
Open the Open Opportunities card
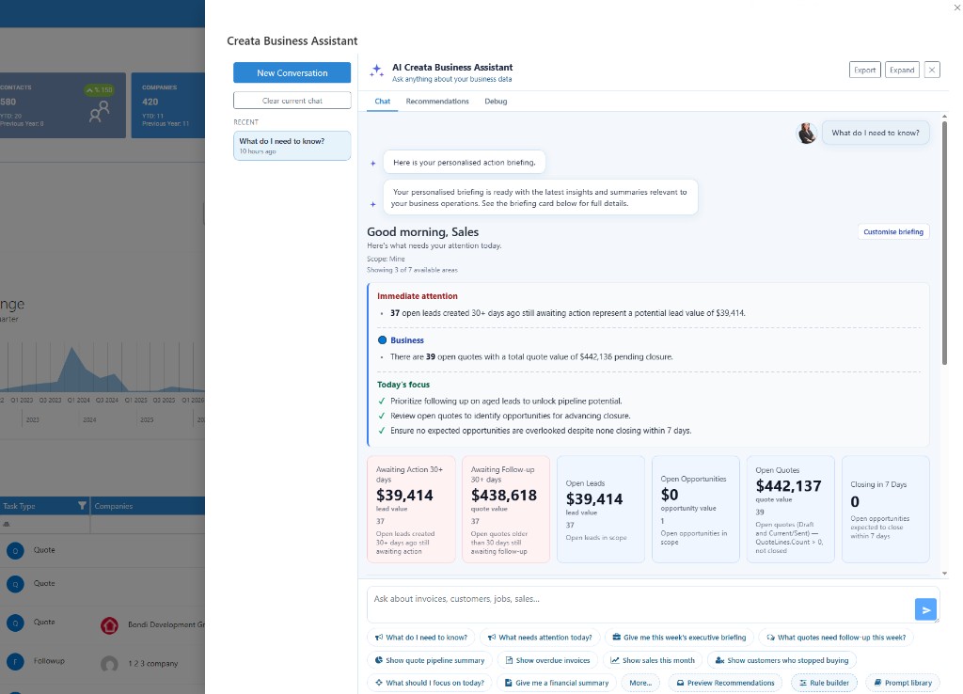pos(695,509)
